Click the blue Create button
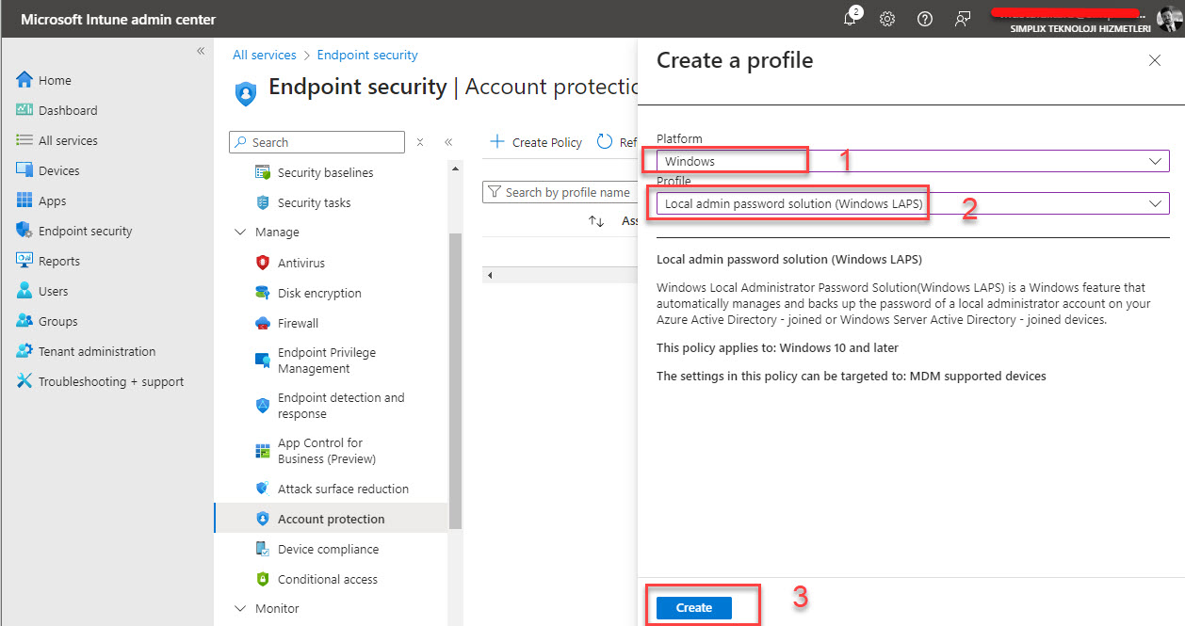The image size is (1185, 626). coord(693,607)
